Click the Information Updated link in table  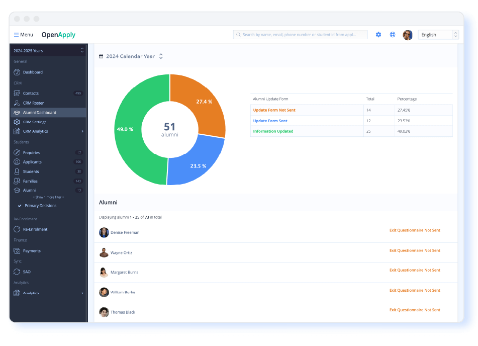pyautogui.click(x=273, y=131)
